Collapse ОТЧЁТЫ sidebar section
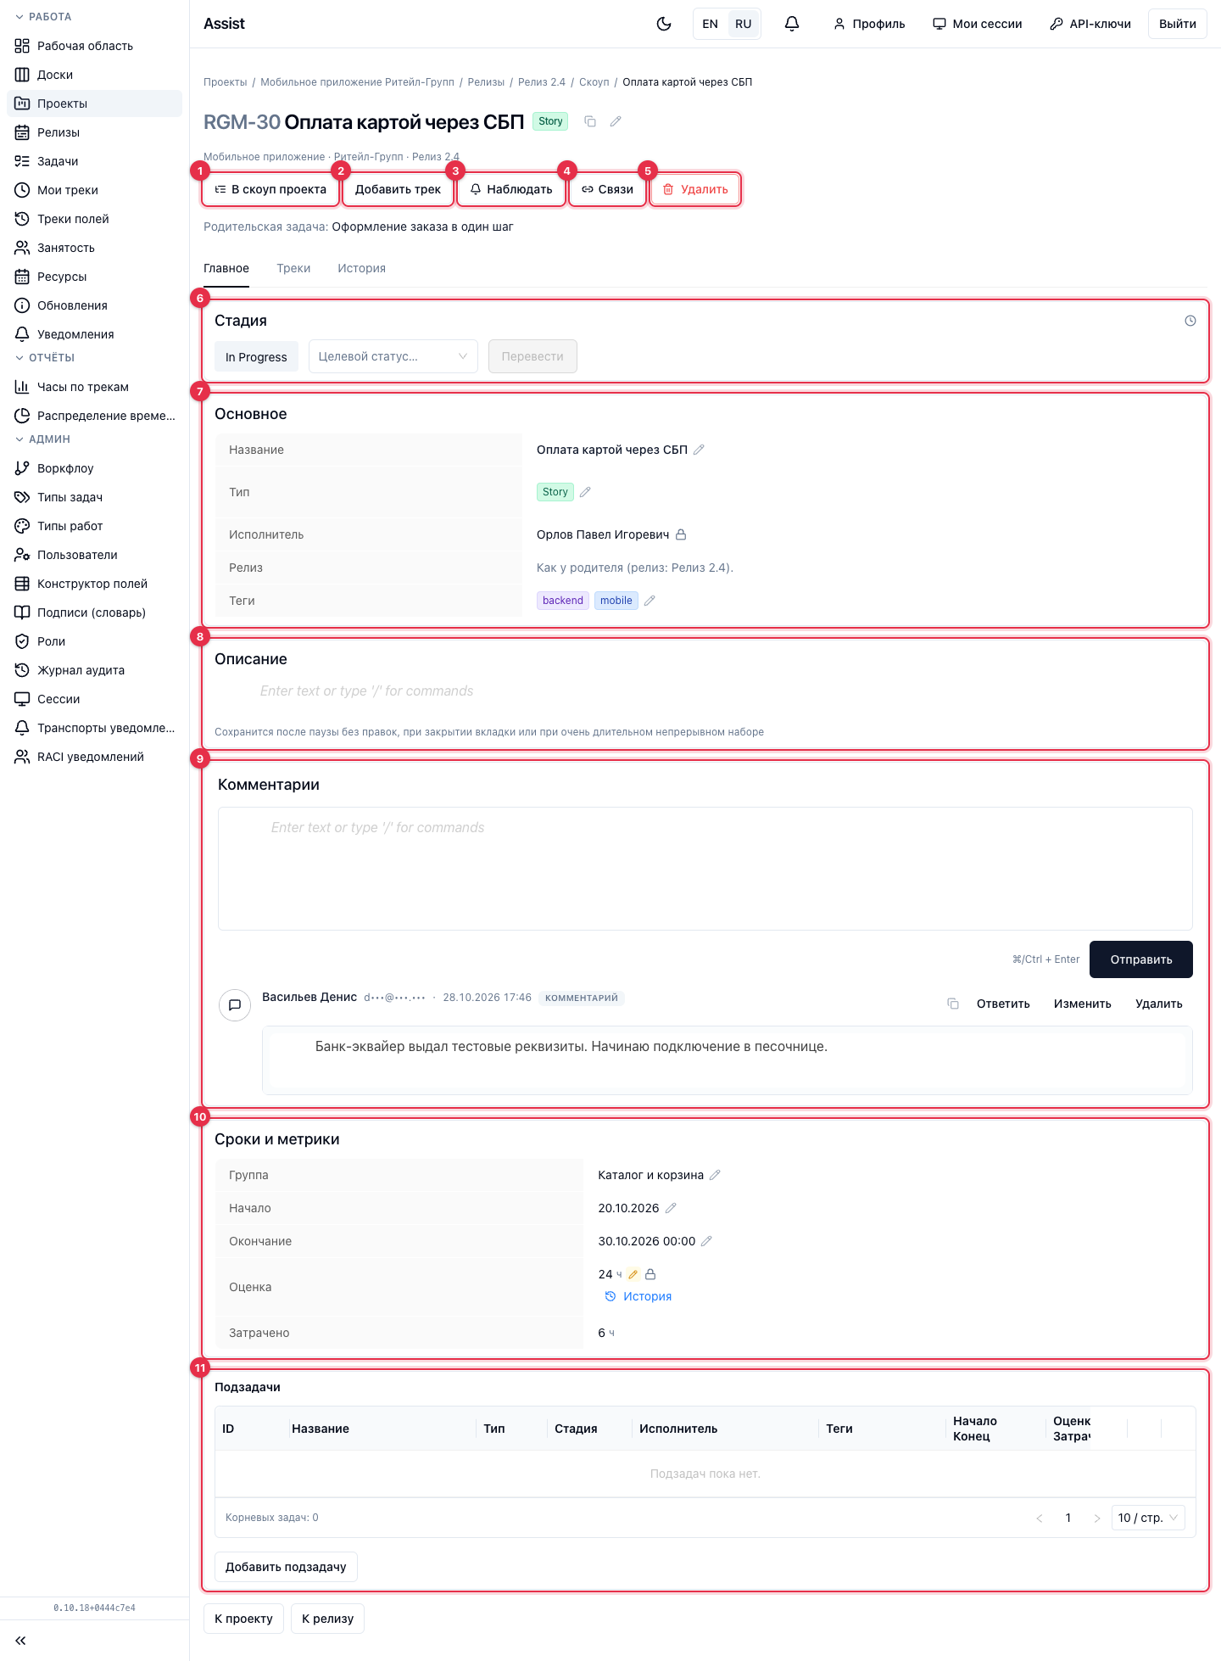Screen dimensions: 1221x1661 pos(46,358)
